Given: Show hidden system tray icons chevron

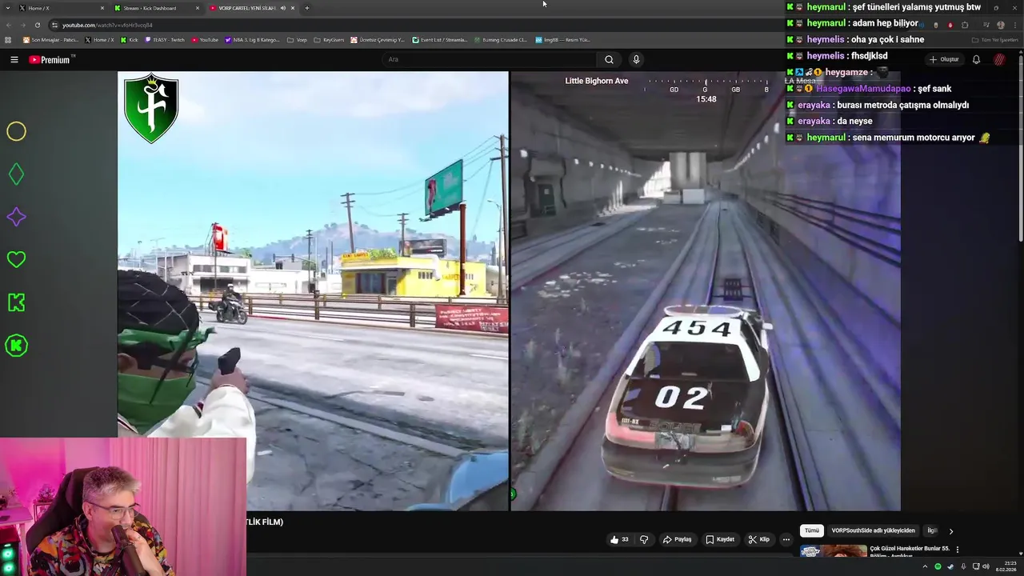Looking at the screenshot, I should (x=926, y=566).
